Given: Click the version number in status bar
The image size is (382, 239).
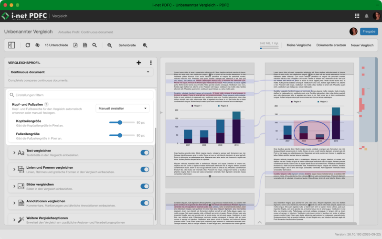Looking at the screenshot, I should (358, 234).
